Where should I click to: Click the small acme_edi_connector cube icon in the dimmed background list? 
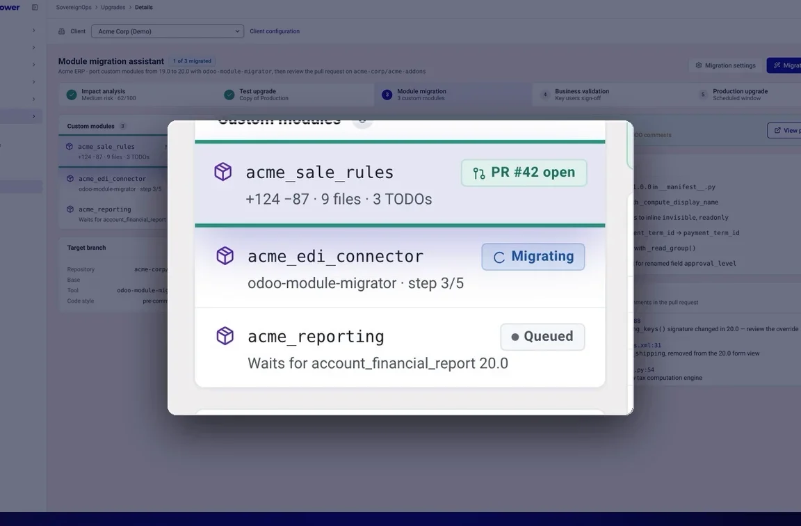coord(70,178)
